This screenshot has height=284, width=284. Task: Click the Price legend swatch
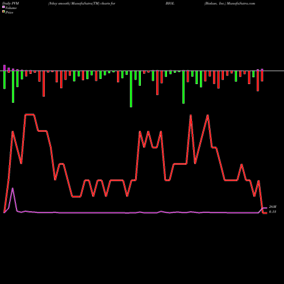(3, 12)
